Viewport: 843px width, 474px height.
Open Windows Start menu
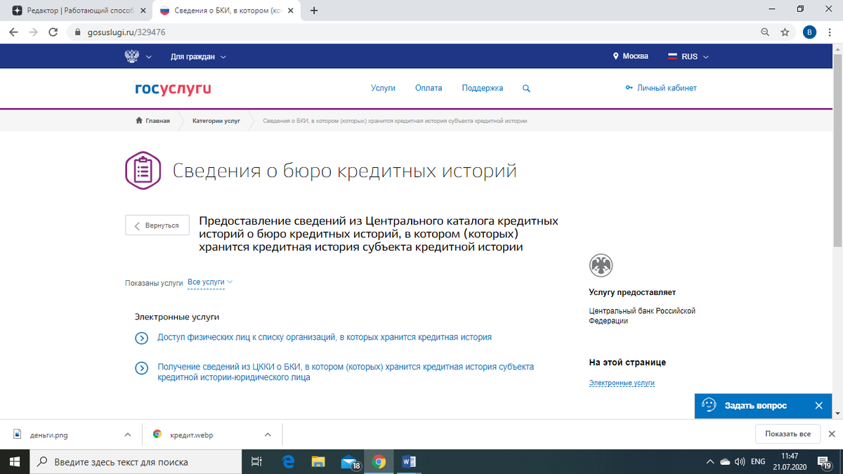tap(15, 462)
